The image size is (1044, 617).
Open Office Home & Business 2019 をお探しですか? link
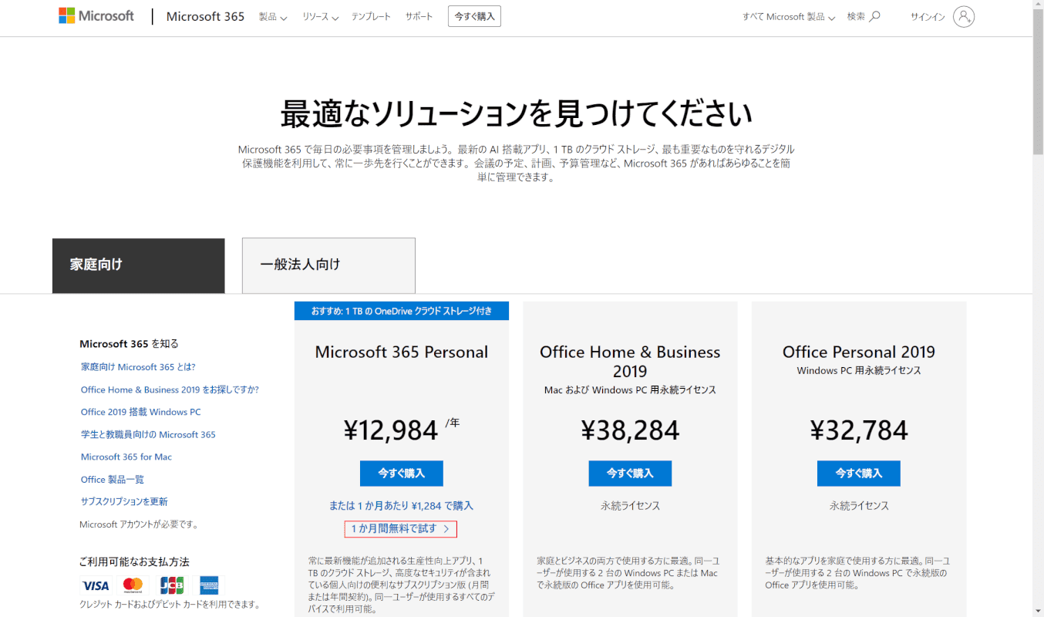coord(170,389)
